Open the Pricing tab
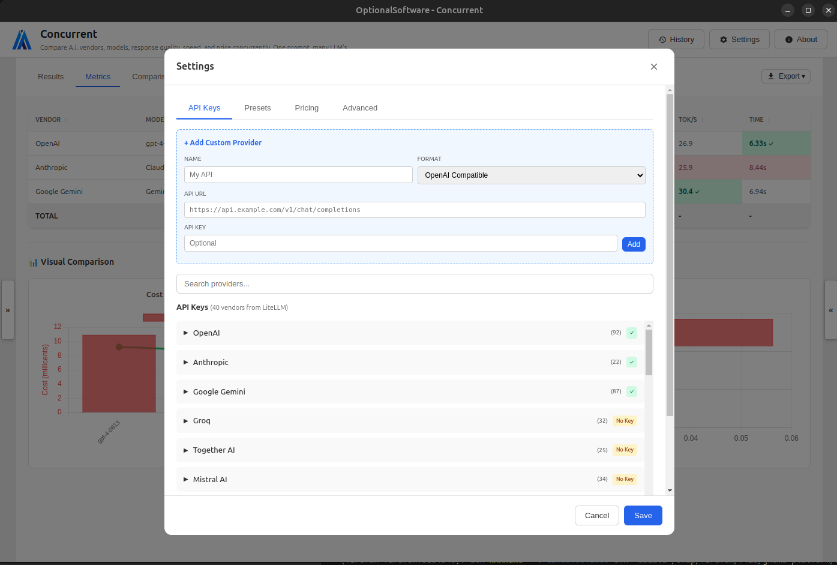The height and width of the screenshot is (565, 837). click(307, 107)
